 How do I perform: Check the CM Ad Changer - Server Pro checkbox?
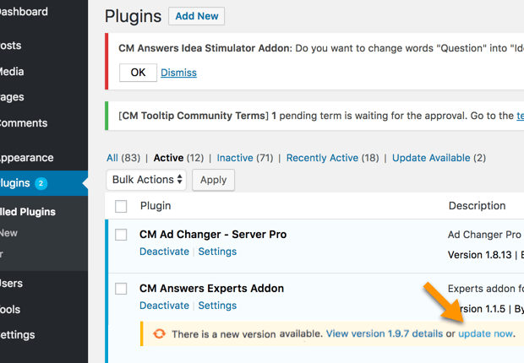point(121,235)
